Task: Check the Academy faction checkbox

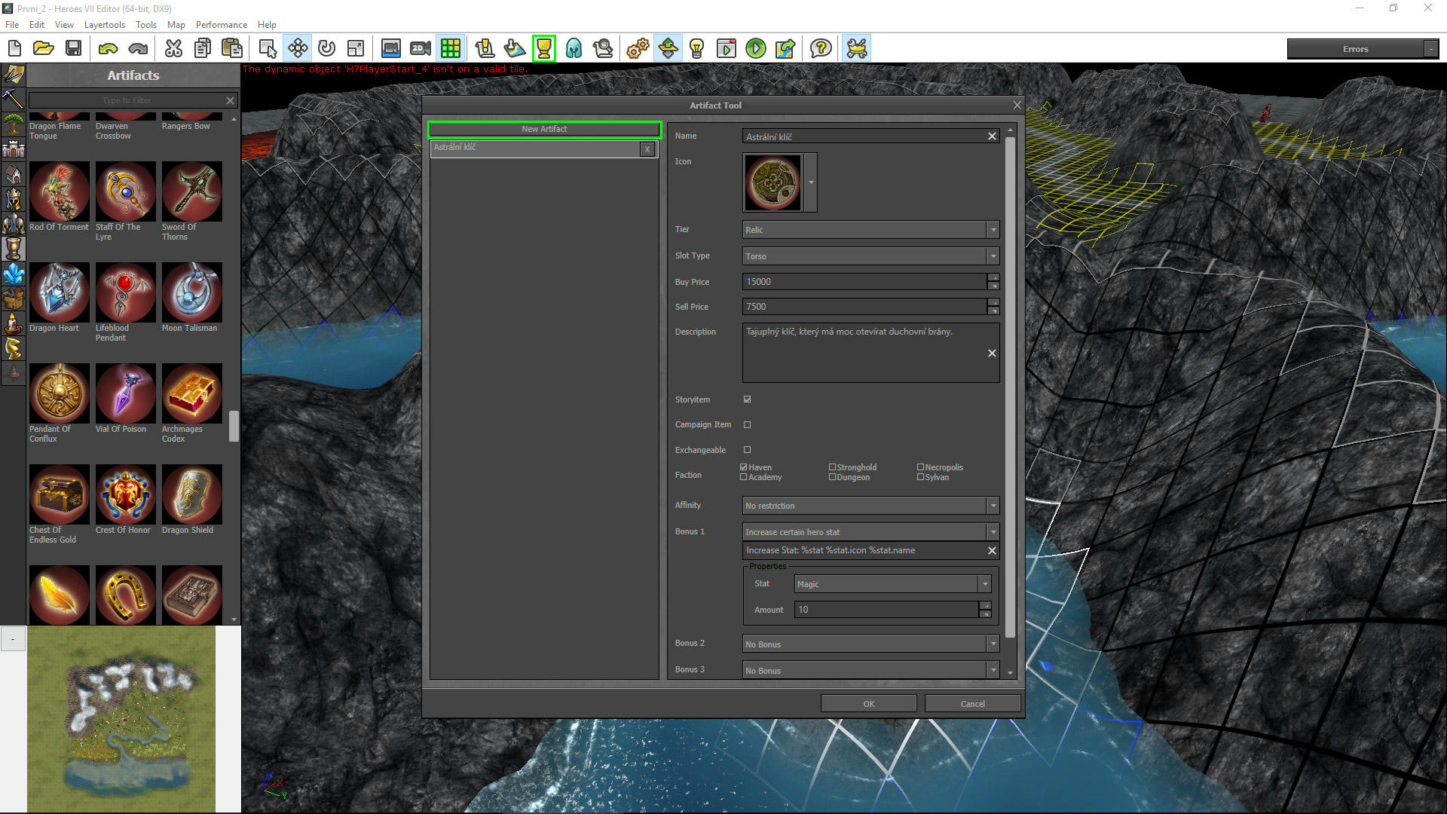Action: (x=744, y=477)
